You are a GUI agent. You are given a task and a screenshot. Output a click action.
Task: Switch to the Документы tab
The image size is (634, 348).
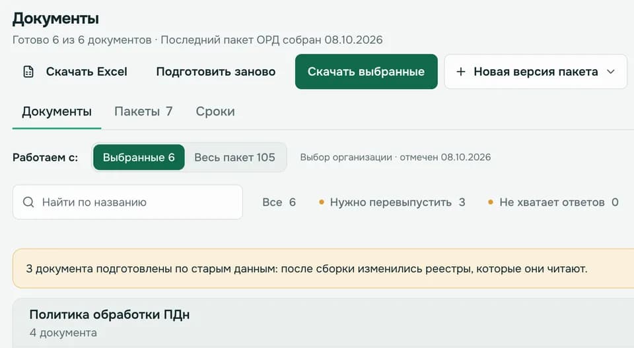coord(57,111)
